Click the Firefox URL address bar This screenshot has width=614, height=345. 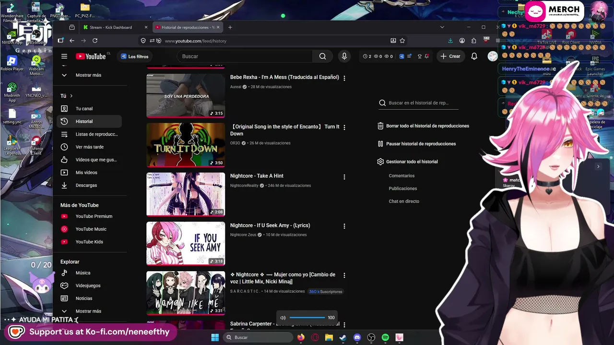coord(276,41)
